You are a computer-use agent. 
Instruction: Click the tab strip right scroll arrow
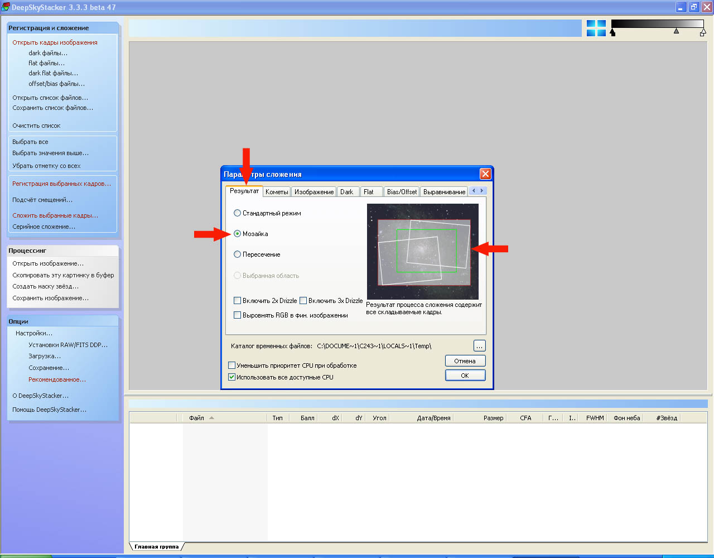(x=482, y=191)
